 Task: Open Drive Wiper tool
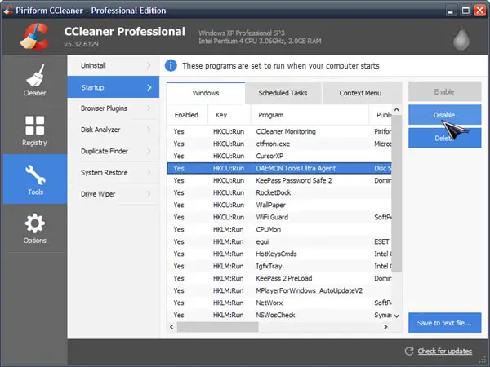[x=114, y=194]
